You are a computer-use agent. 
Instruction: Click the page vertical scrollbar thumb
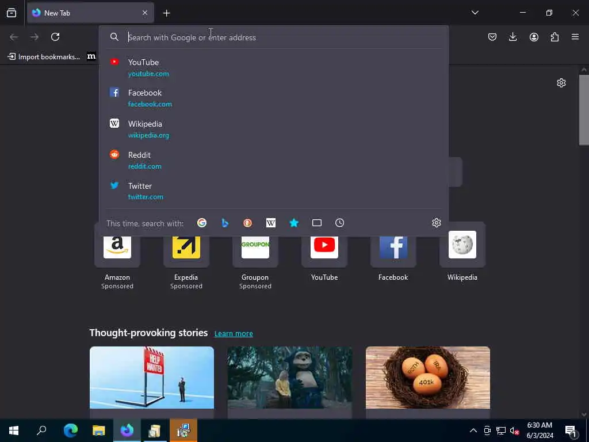point(584,110)
